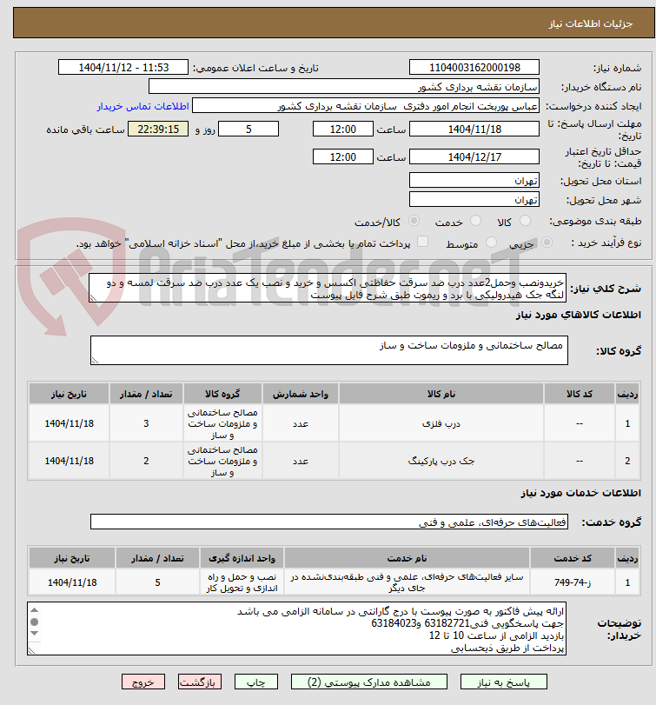Click service code cell ز-74-749

(573, 582)
